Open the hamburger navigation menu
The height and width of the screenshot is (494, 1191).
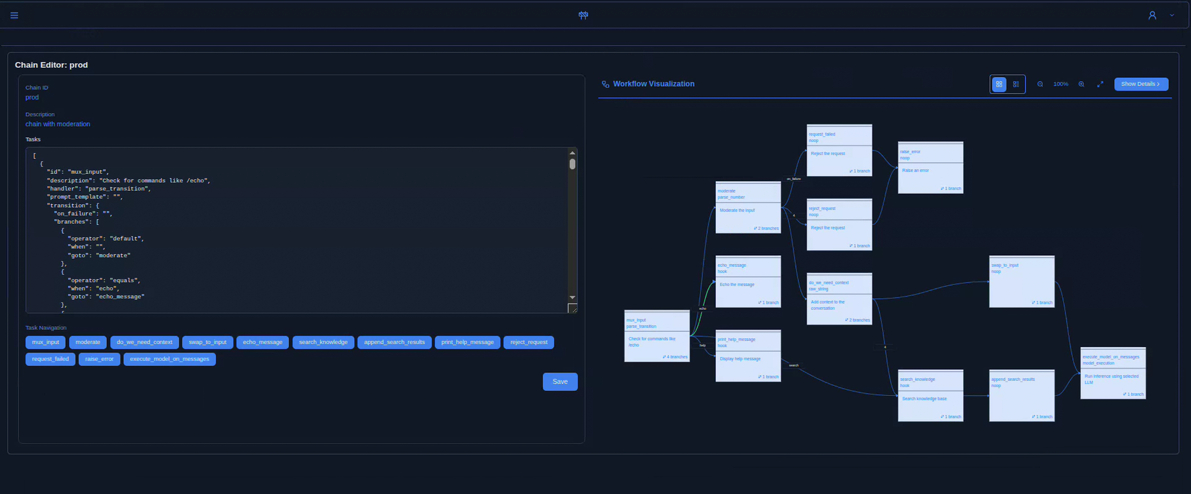(14, 15)
